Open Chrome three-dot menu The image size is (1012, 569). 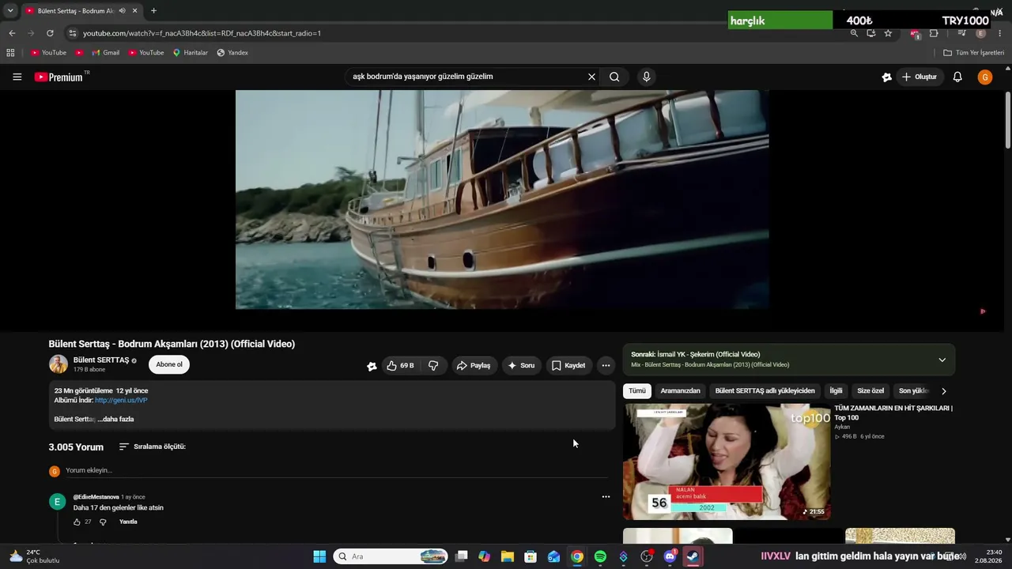(x=1000, y=33)
